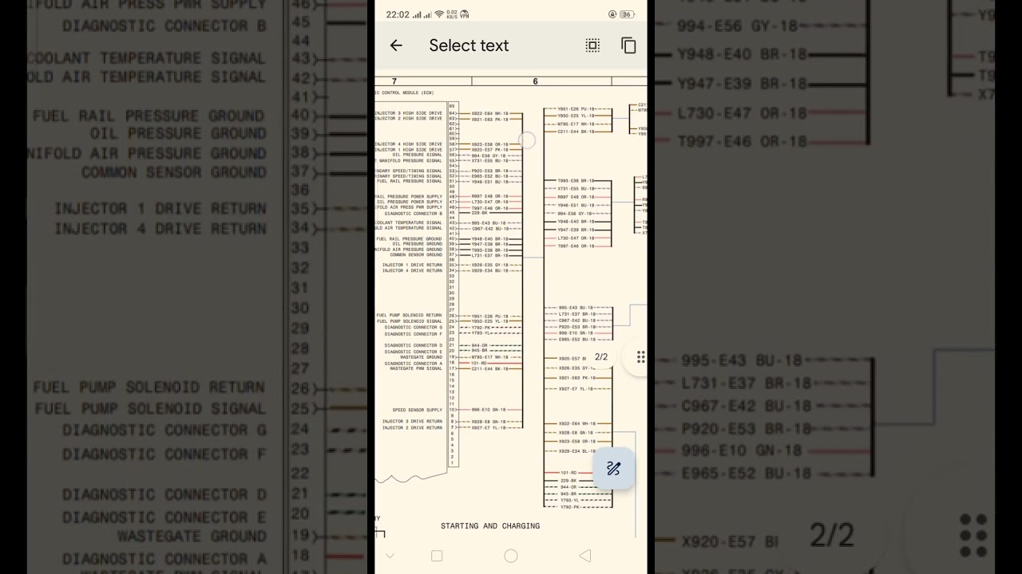
Task: Tap the Y951-E26 PU-18 wire at pin 26
Action: tap(489, 316)
